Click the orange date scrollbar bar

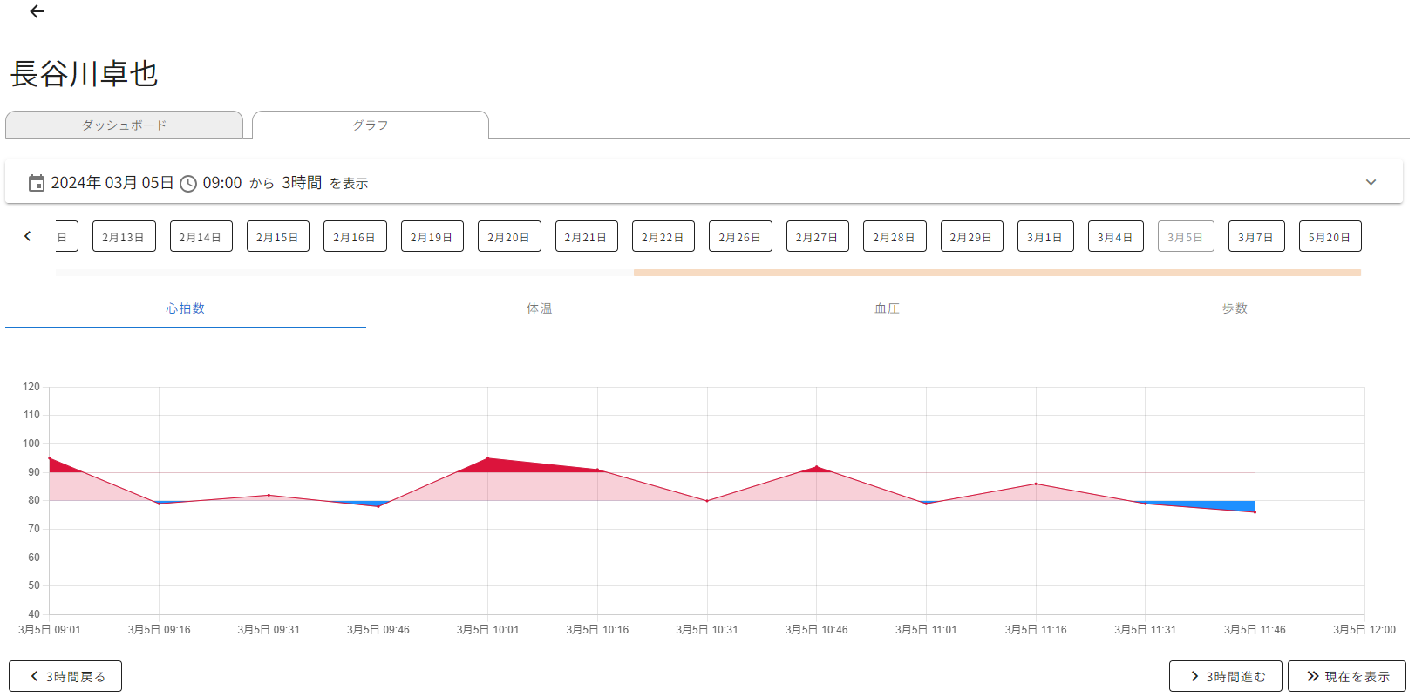click(x=997, y=273)
